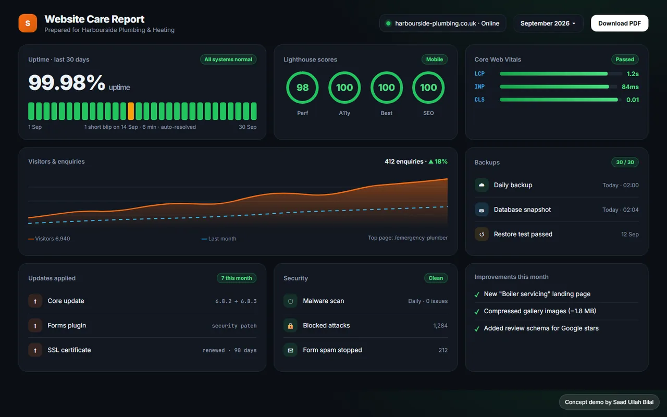Click 'Prepared for Harbourside Plumbing & Heating' subtitle

click(109, 30)
